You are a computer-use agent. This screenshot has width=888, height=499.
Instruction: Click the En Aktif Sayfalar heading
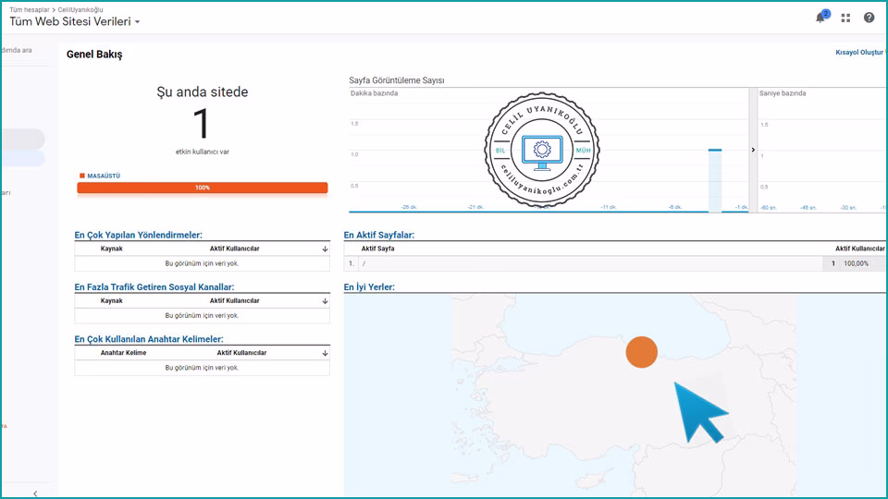click(379, 235)
